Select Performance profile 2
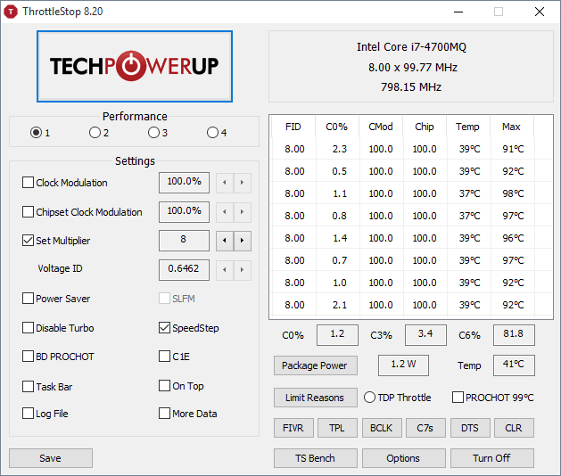Image resolution: width=561 pixels, height=476 pixels. pyautogui.click(x=95, y=133)
